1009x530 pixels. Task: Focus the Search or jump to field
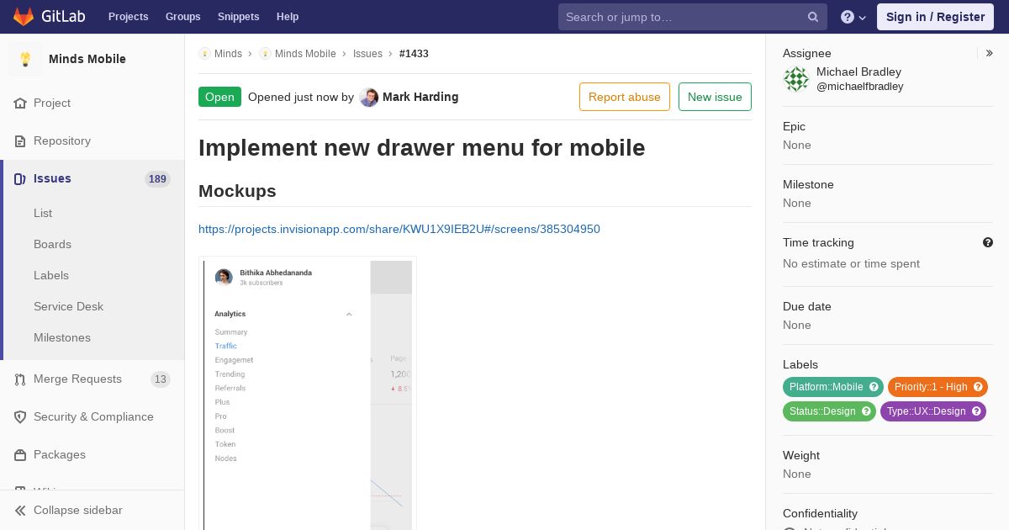681,17
